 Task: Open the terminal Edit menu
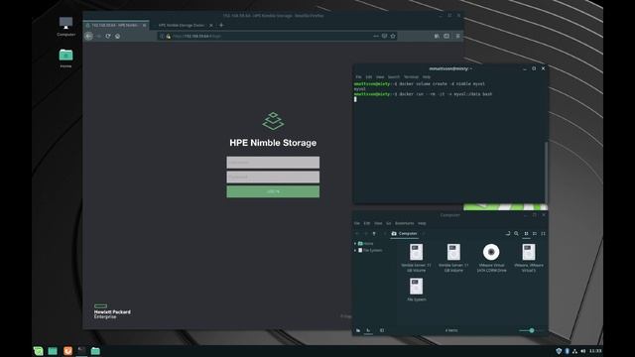(368, 77)
